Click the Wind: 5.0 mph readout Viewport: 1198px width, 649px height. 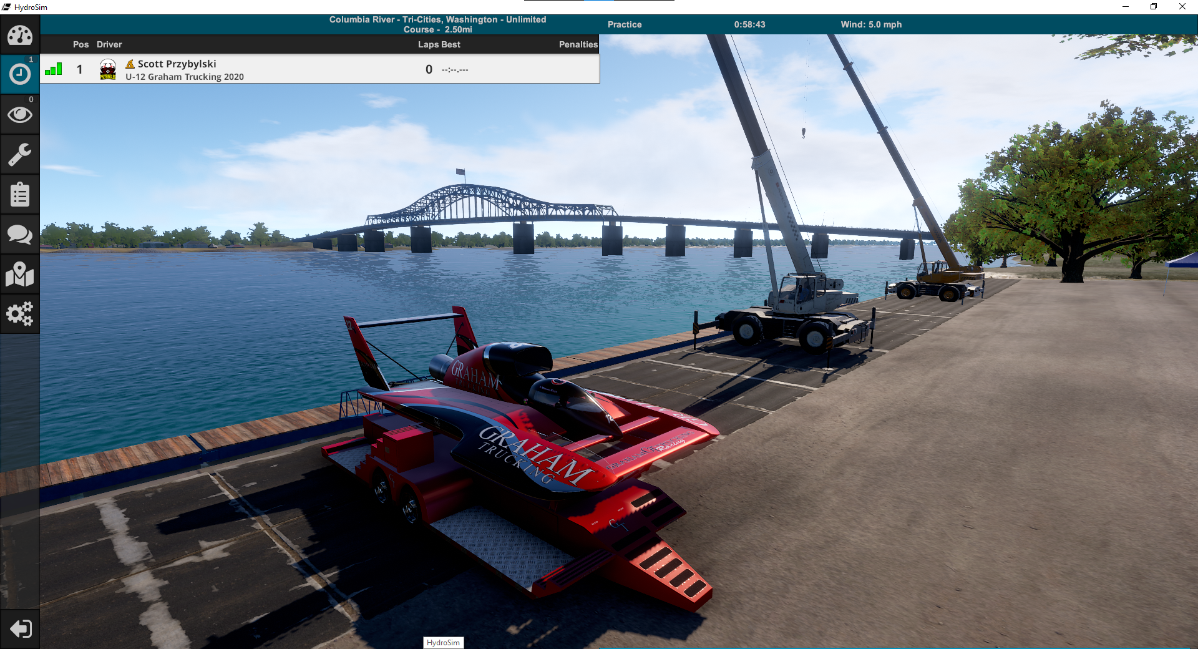(x=871, y=24)
